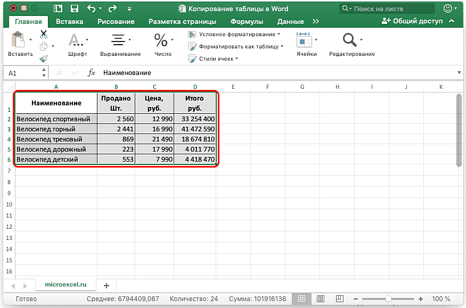Show more ribbon tabs with double chevron
The image size is (466, 308).
pos(316,21)
